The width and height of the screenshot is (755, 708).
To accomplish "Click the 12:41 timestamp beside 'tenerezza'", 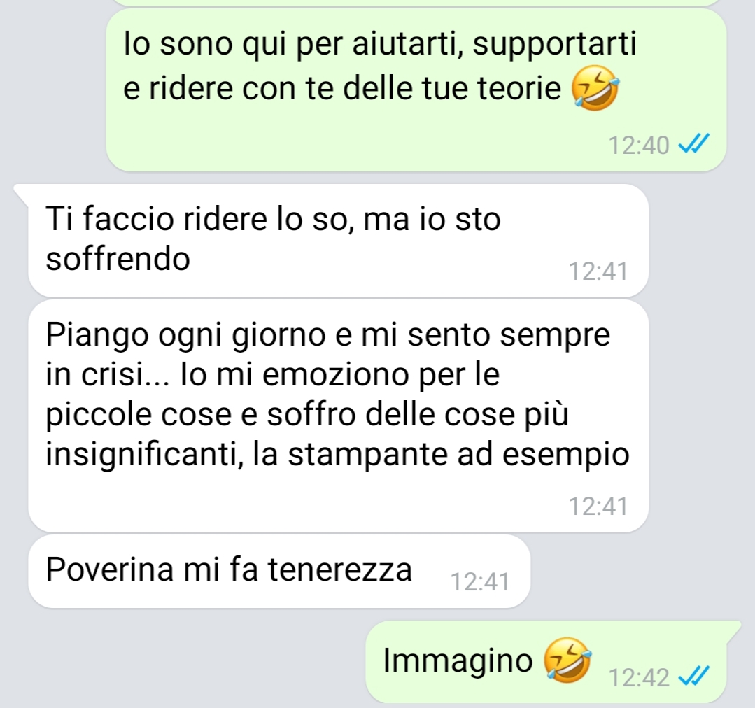I will point(479,582).
